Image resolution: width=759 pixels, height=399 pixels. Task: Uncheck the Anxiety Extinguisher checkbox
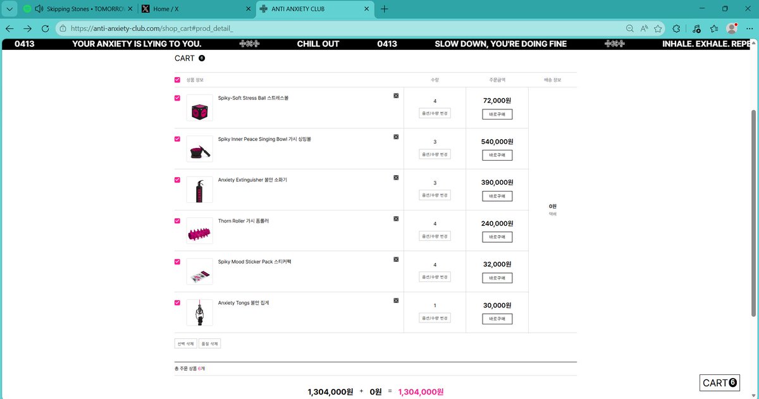pyautogui.click(x=177, y=180)
